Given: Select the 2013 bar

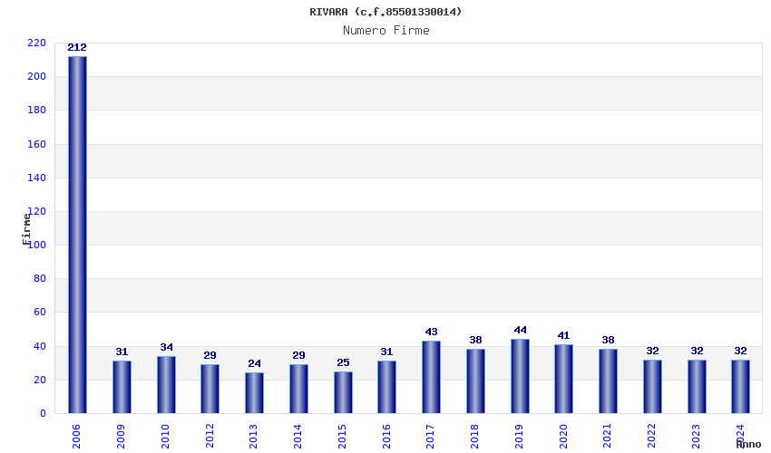Looking at the screenshot, I should click(x=254, y=393).
